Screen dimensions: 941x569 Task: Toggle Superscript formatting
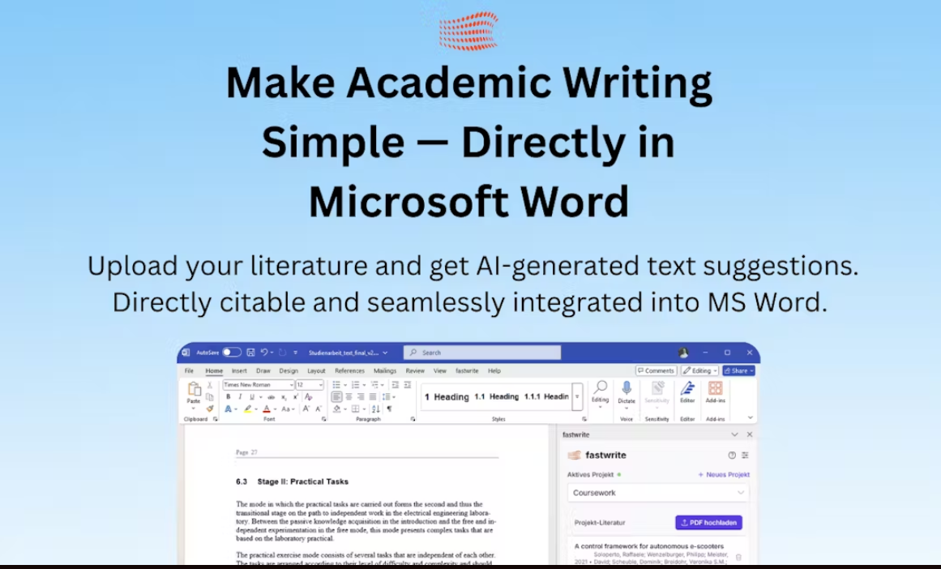coord(296,396)
